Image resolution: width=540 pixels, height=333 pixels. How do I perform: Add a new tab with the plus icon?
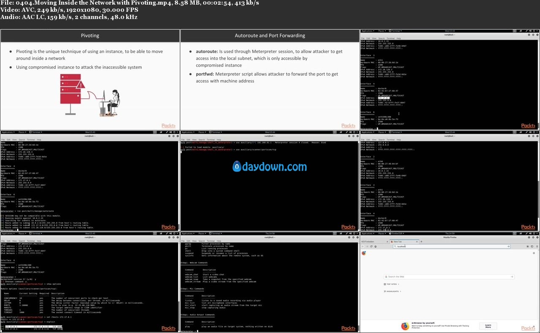tap(421, 241)
